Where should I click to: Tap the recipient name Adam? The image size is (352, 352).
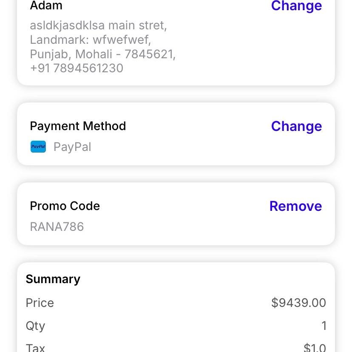coord(46,6)
